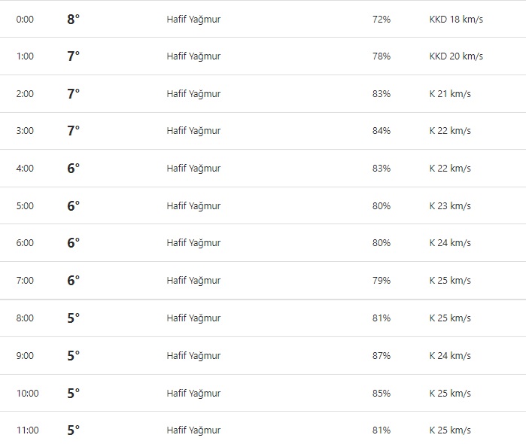Click the KKD 20 km/s wind reading
The height and width of the screenshot is (444, 526).
pos(456,56)
